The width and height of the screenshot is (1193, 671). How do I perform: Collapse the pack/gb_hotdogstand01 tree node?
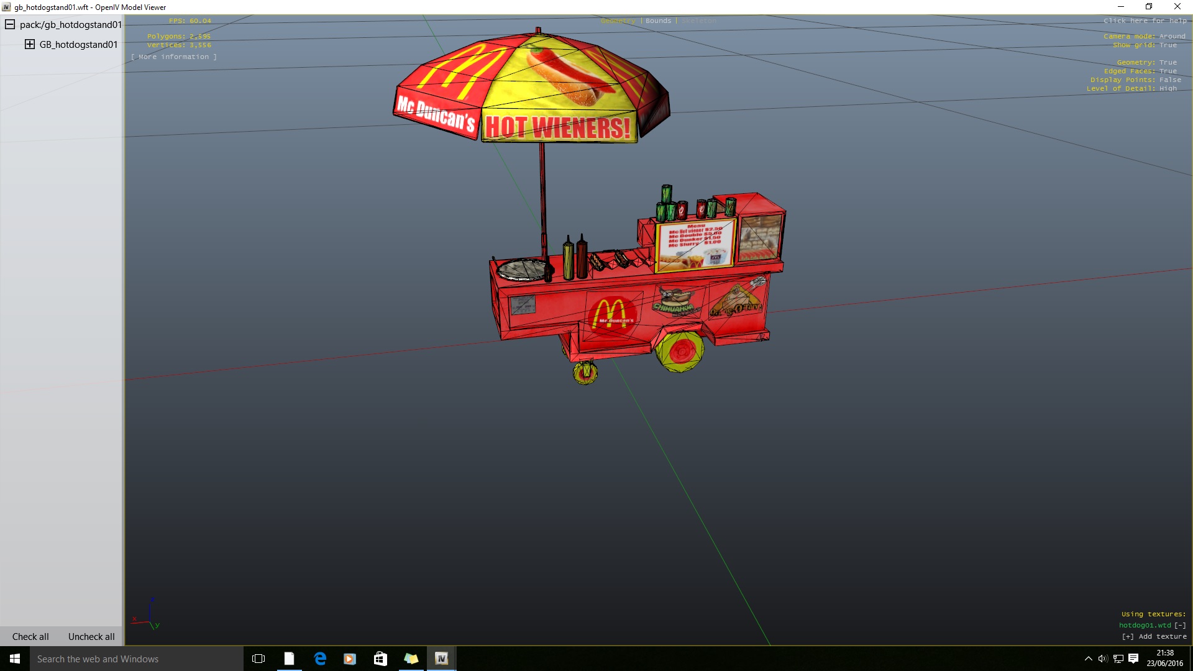(10, 25)
